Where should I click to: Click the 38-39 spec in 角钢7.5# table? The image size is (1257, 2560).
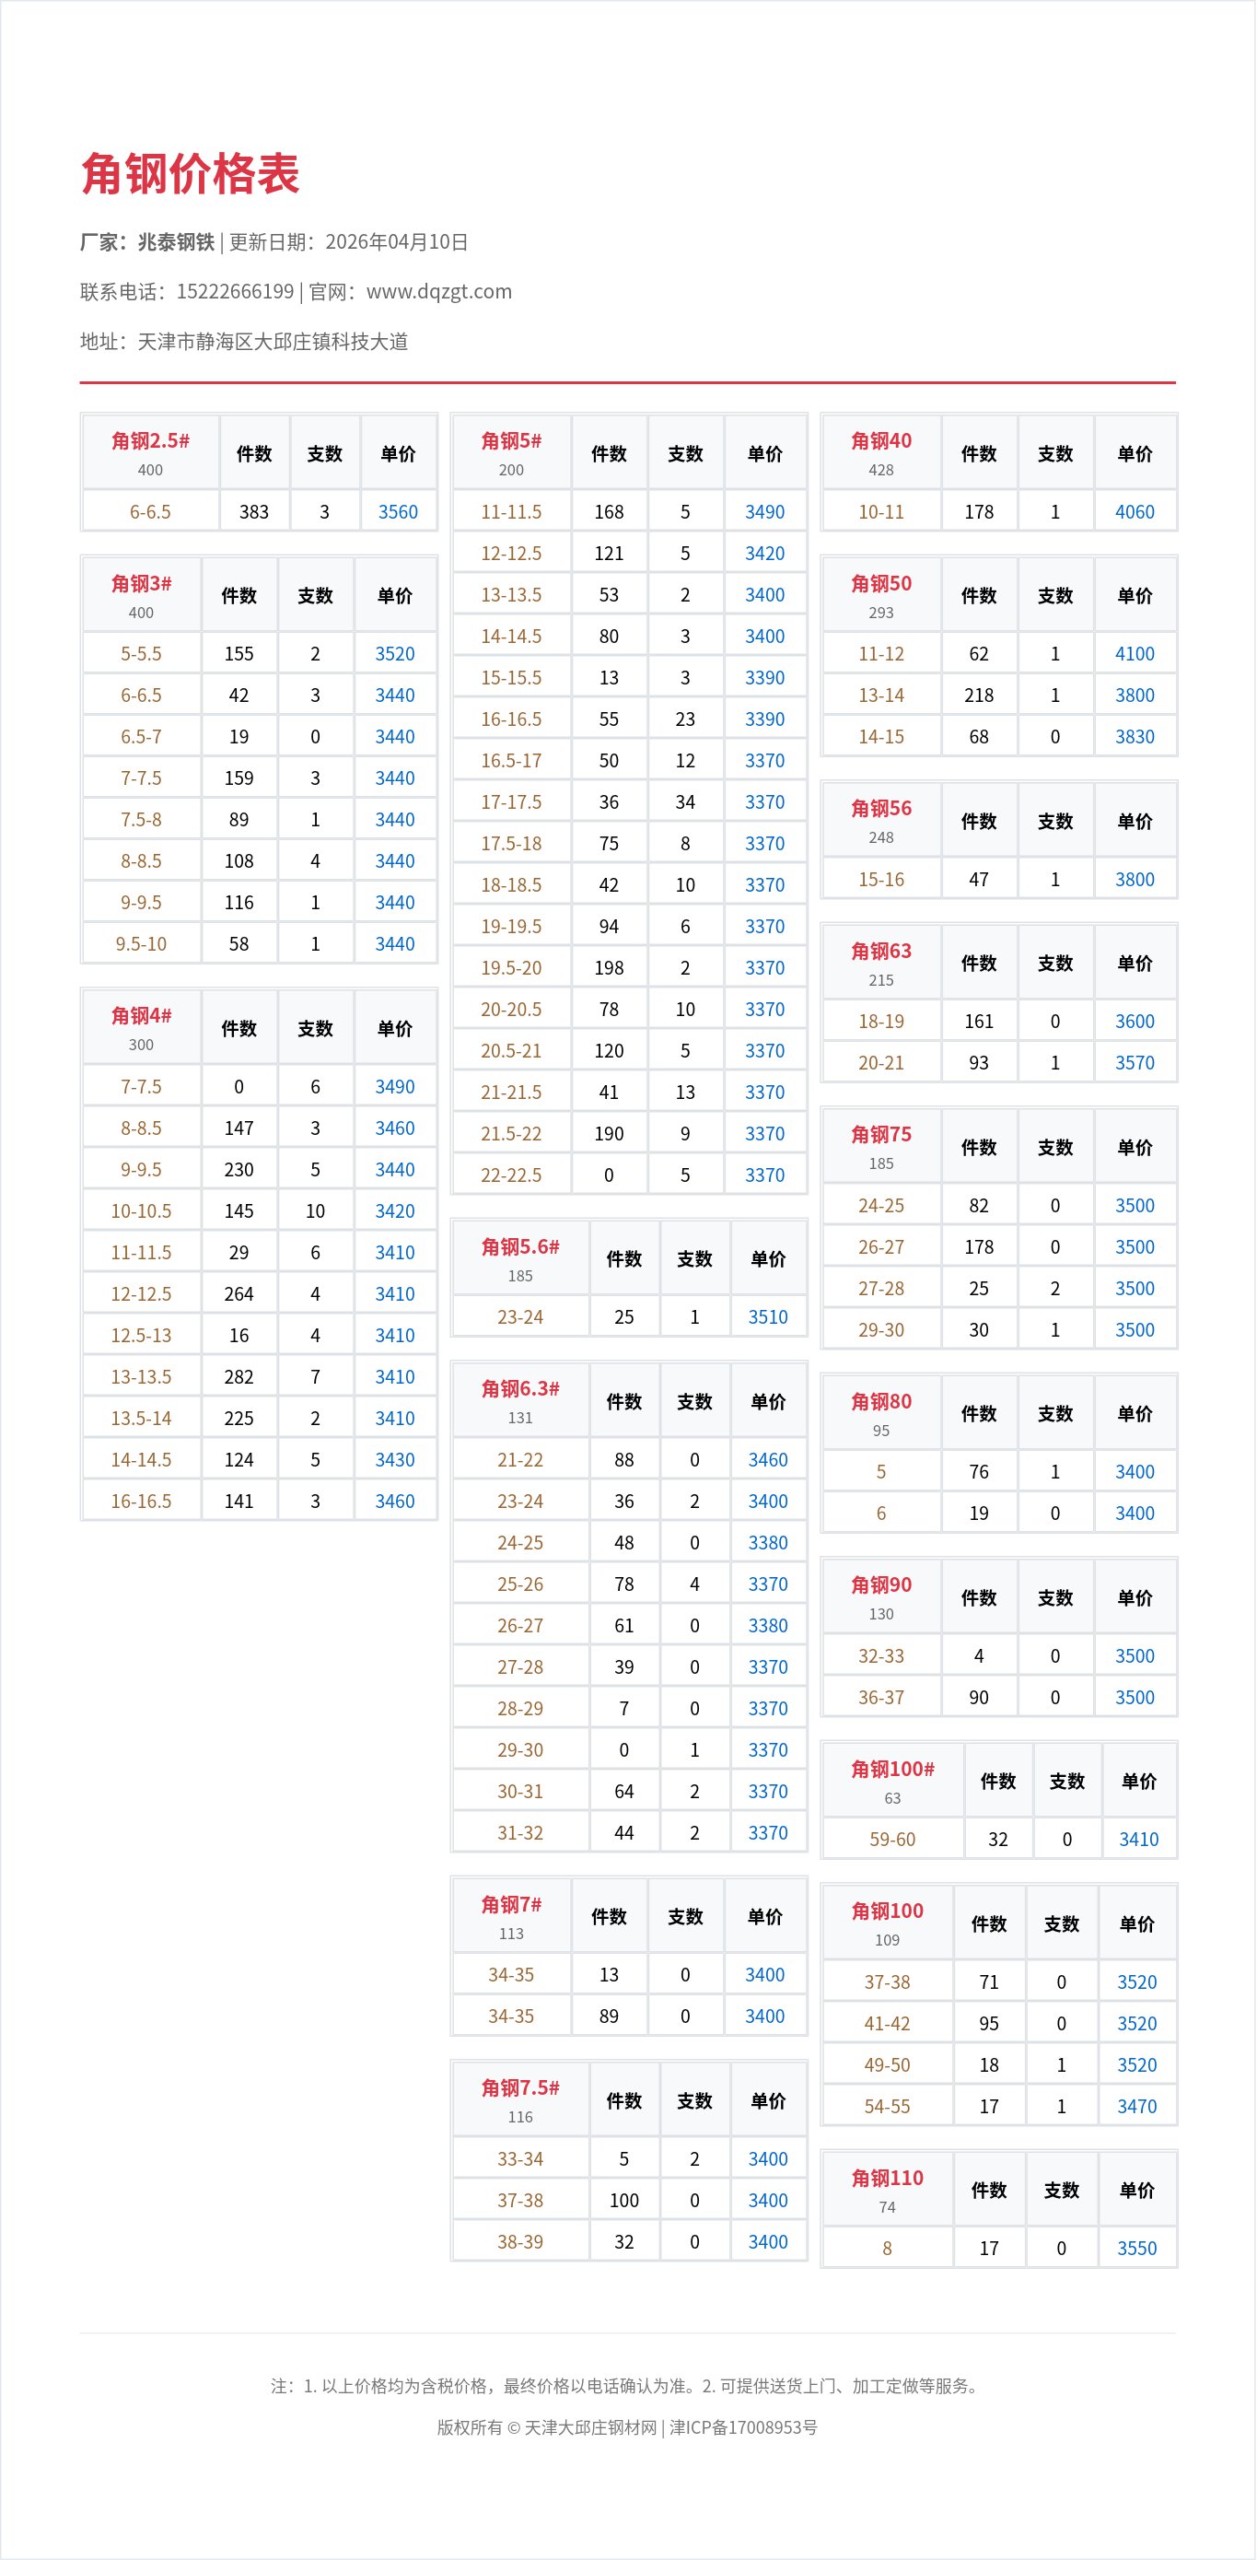click(x=520, y=2242)
